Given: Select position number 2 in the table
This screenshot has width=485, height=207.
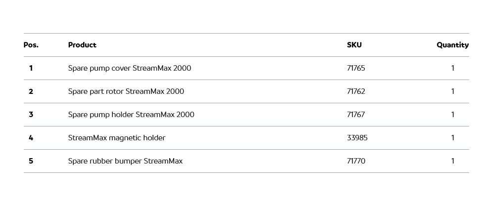Looking at the screenshot, I should (x=31, y=91).
